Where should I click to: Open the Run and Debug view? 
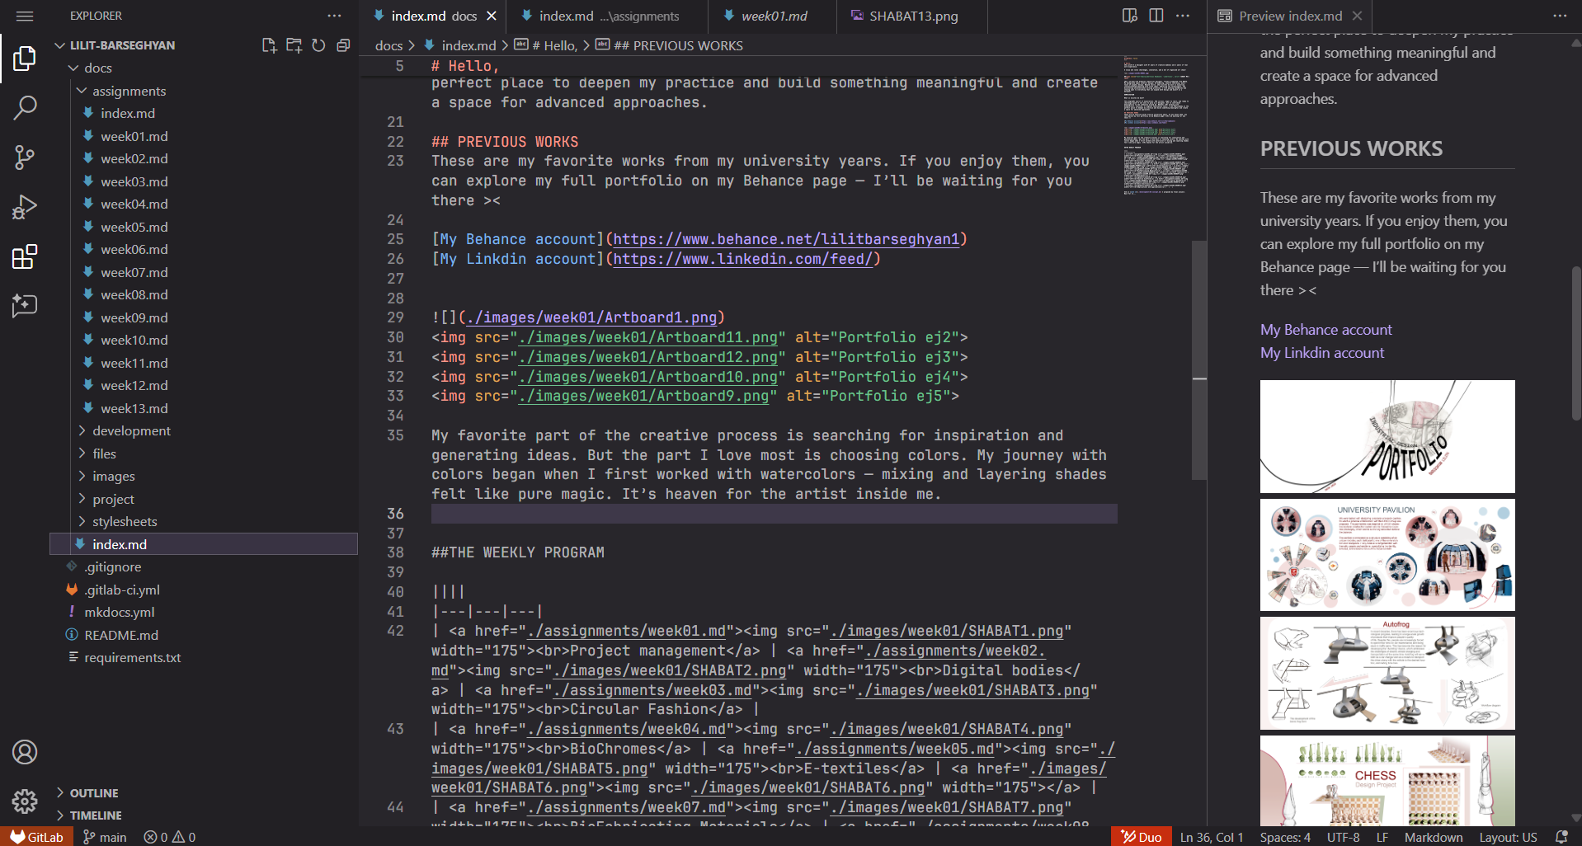[x=25, y=207]
